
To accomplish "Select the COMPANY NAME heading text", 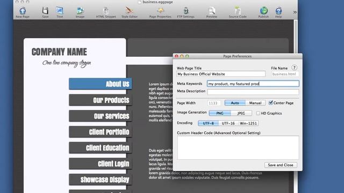I will click(59, 52).
